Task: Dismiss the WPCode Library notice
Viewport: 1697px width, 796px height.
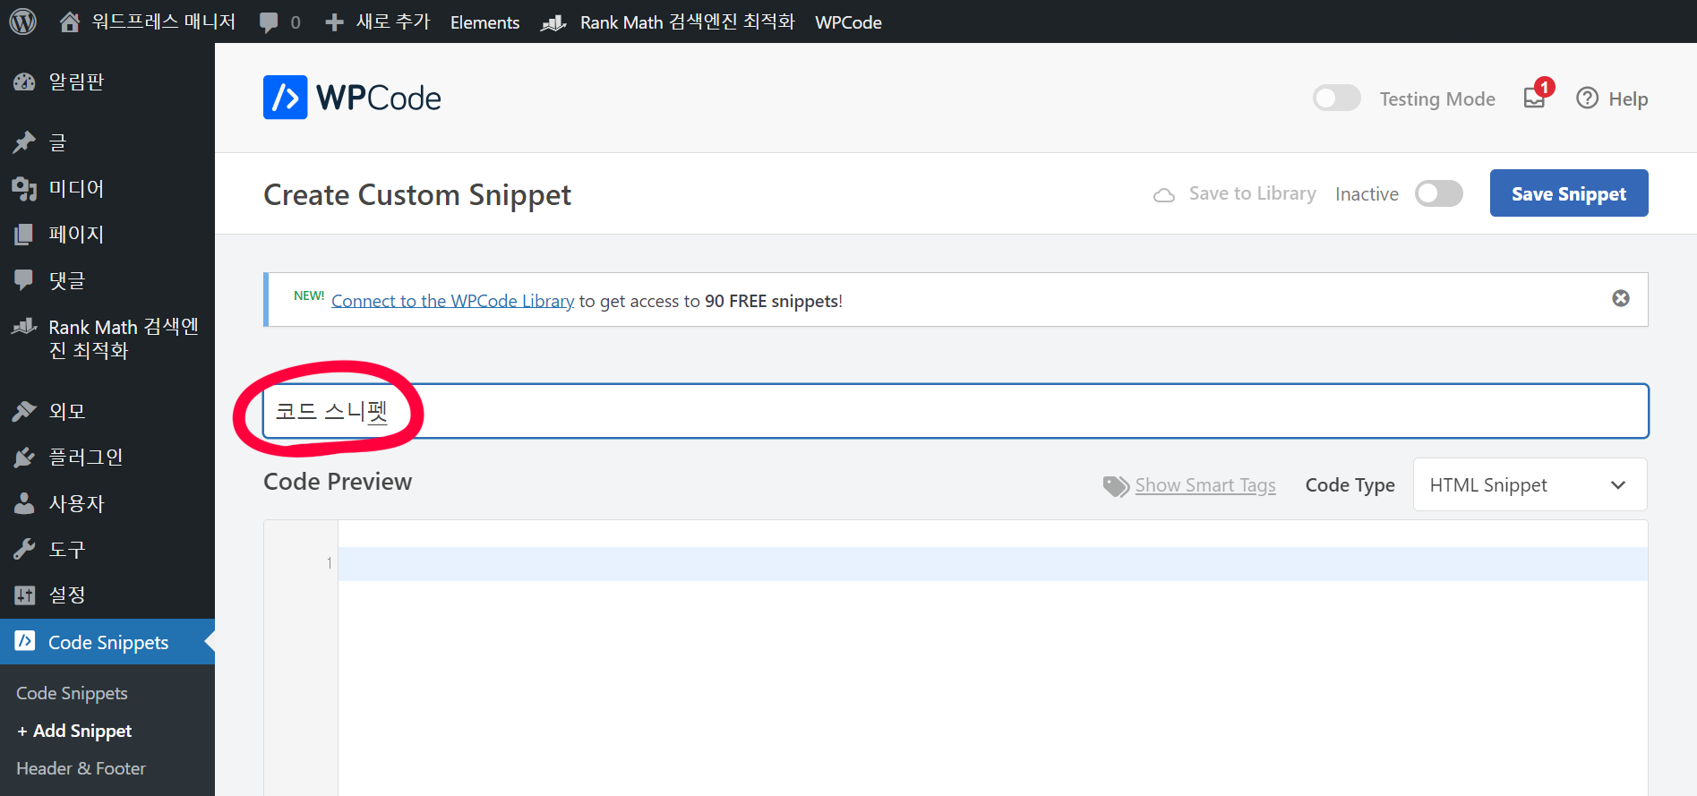Action: pos(1621,298)
